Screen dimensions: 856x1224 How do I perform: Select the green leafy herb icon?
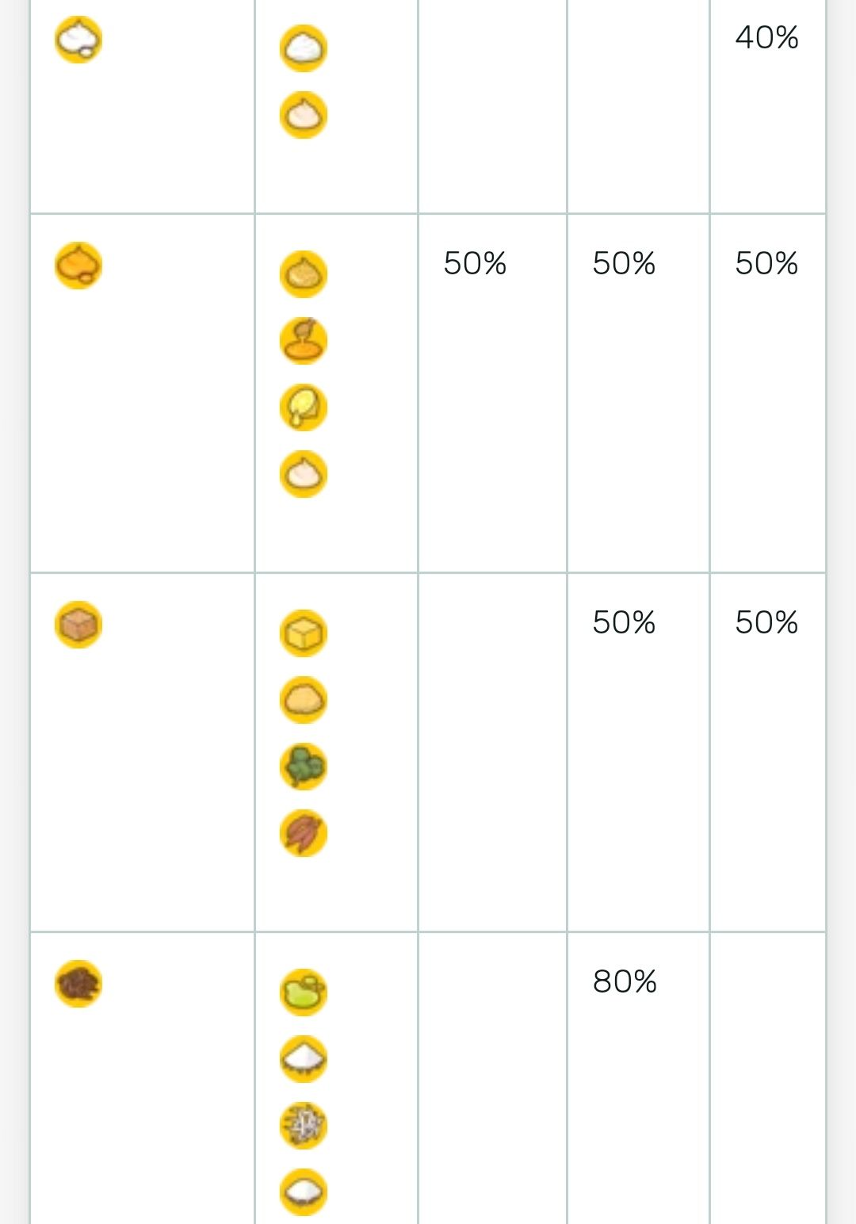pyautogui.click(x=304, y=767)
